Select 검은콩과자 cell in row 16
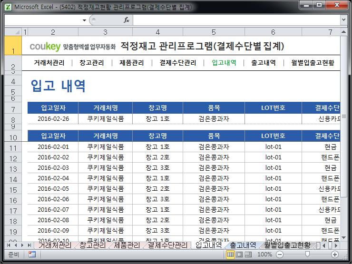 click(214, 199)
